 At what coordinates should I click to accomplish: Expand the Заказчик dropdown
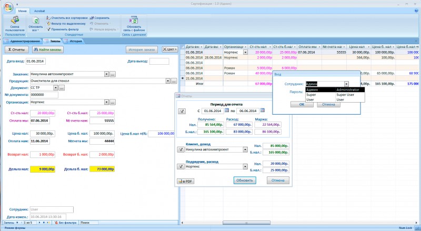106,74
